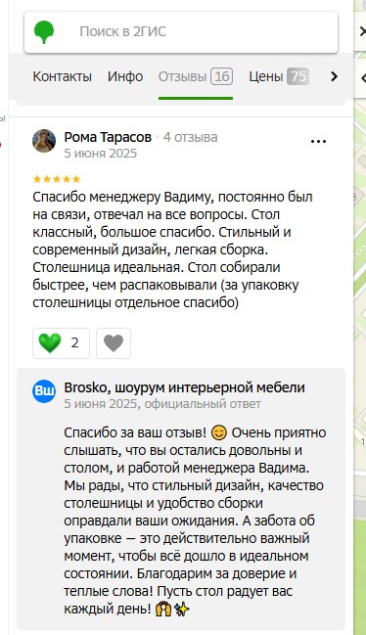Select the Отзывы tab with 16 reviews
The image size is (366, 635).
point(196,76)
